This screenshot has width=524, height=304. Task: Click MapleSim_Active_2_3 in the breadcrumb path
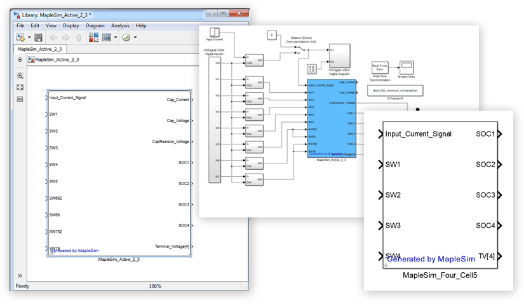57,60
